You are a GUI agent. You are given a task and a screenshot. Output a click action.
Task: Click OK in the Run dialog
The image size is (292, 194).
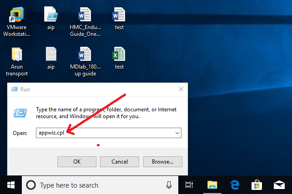77,162
